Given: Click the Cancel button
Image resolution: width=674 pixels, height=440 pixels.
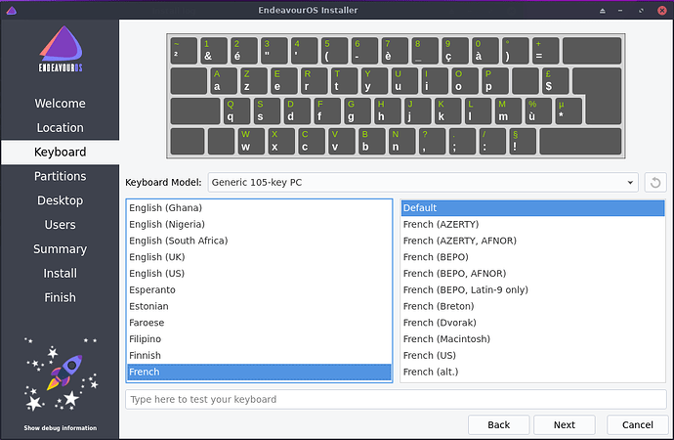Looking at the screenshot, I should [638, 425].
